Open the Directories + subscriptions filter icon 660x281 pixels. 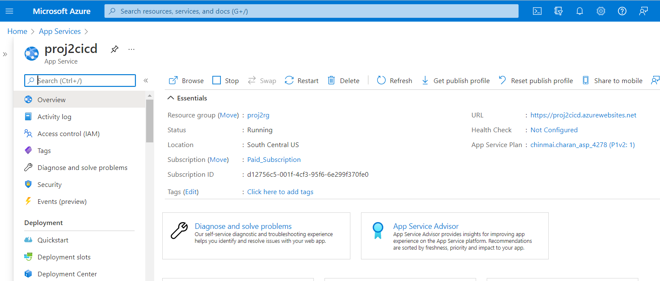(x=558, y=11)
